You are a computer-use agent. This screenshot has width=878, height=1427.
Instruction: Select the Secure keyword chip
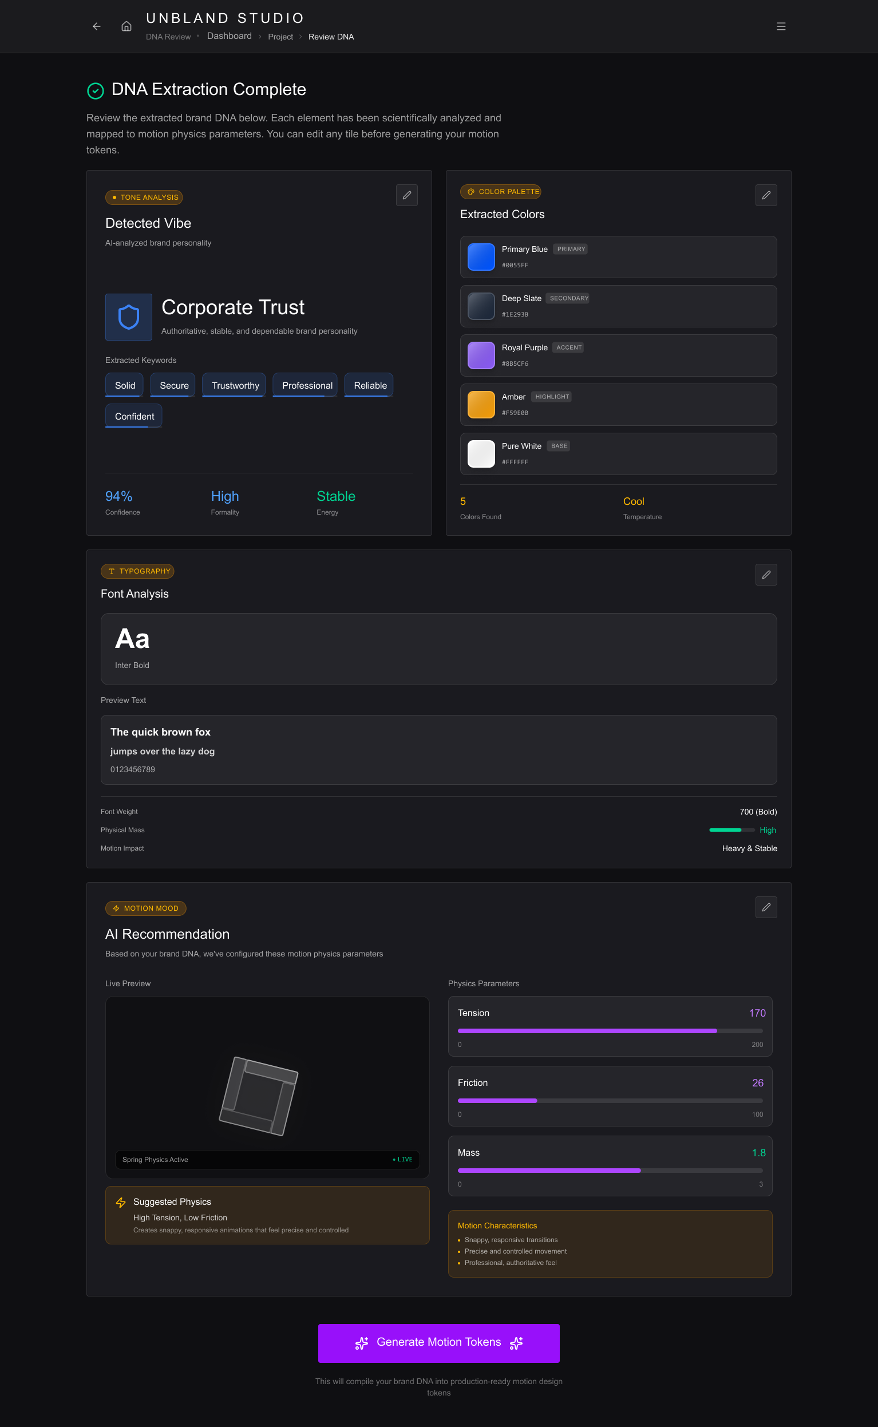pos(173,385)
